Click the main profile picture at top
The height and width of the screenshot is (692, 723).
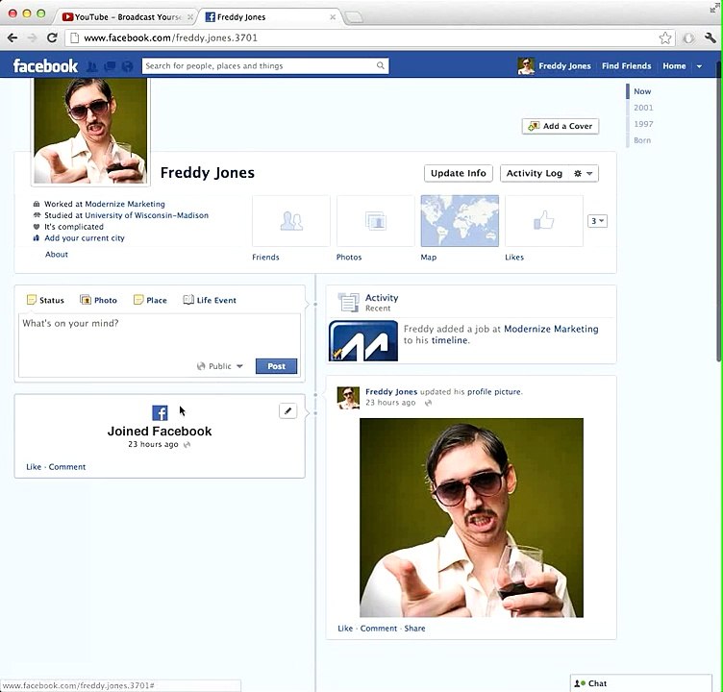click(x=90, y=131)
